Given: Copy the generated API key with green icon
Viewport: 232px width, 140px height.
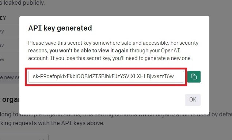Looking at the screenshot, I should point(194,77).
